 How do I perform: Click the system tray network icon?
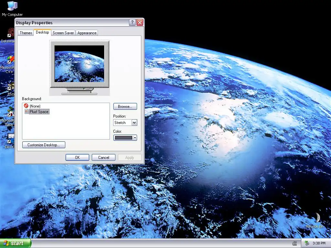coord(307,243)
